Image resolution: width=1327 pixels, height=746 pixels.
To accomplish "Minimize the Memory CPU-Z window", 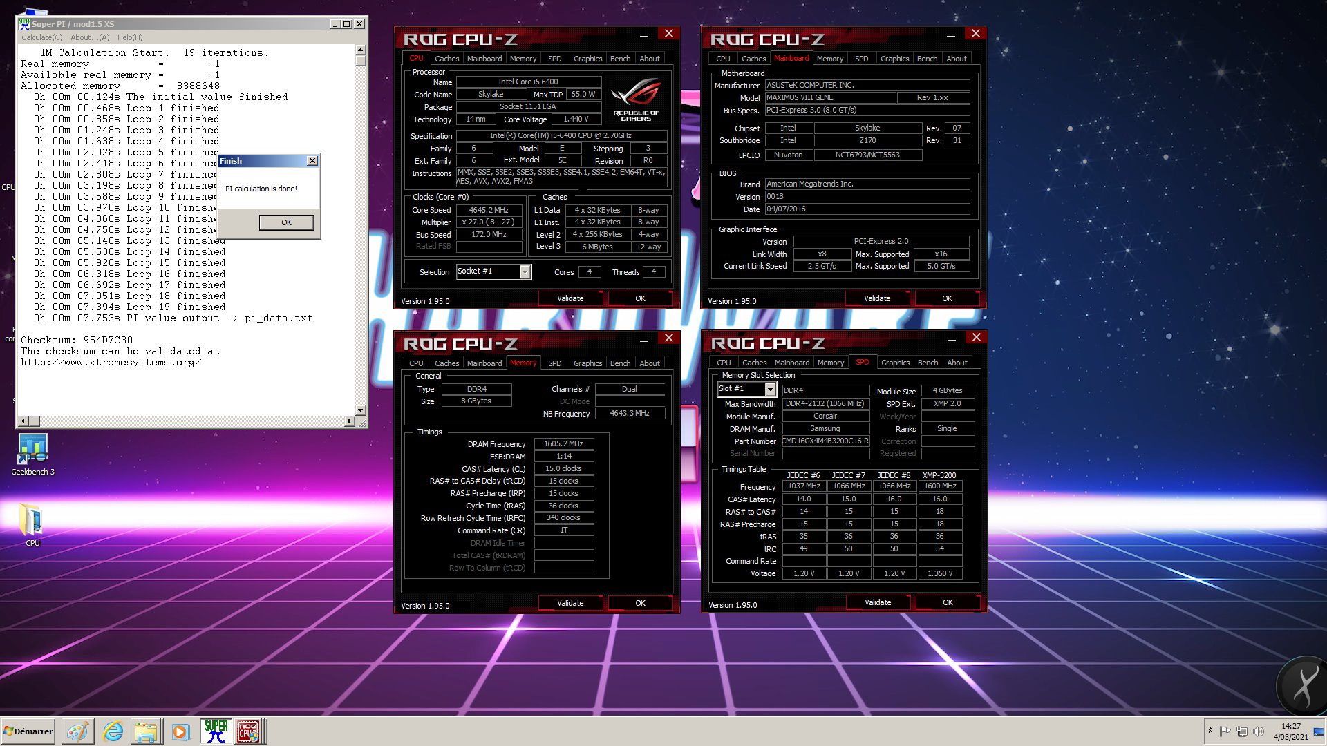I will (x=643, y=340).
